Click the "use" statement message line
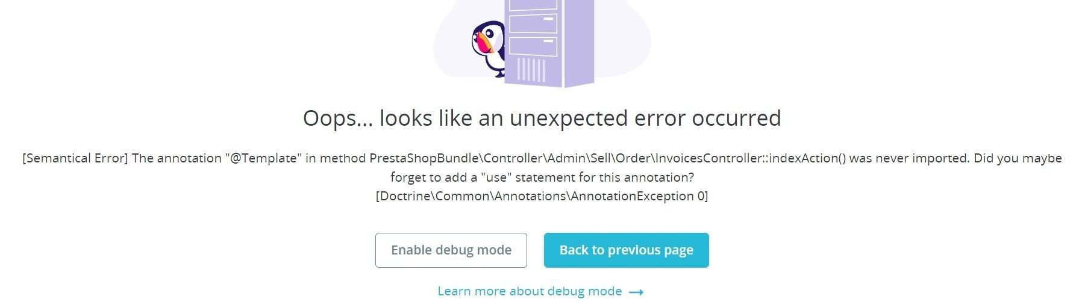1076x305 pixels. (542, 177)
